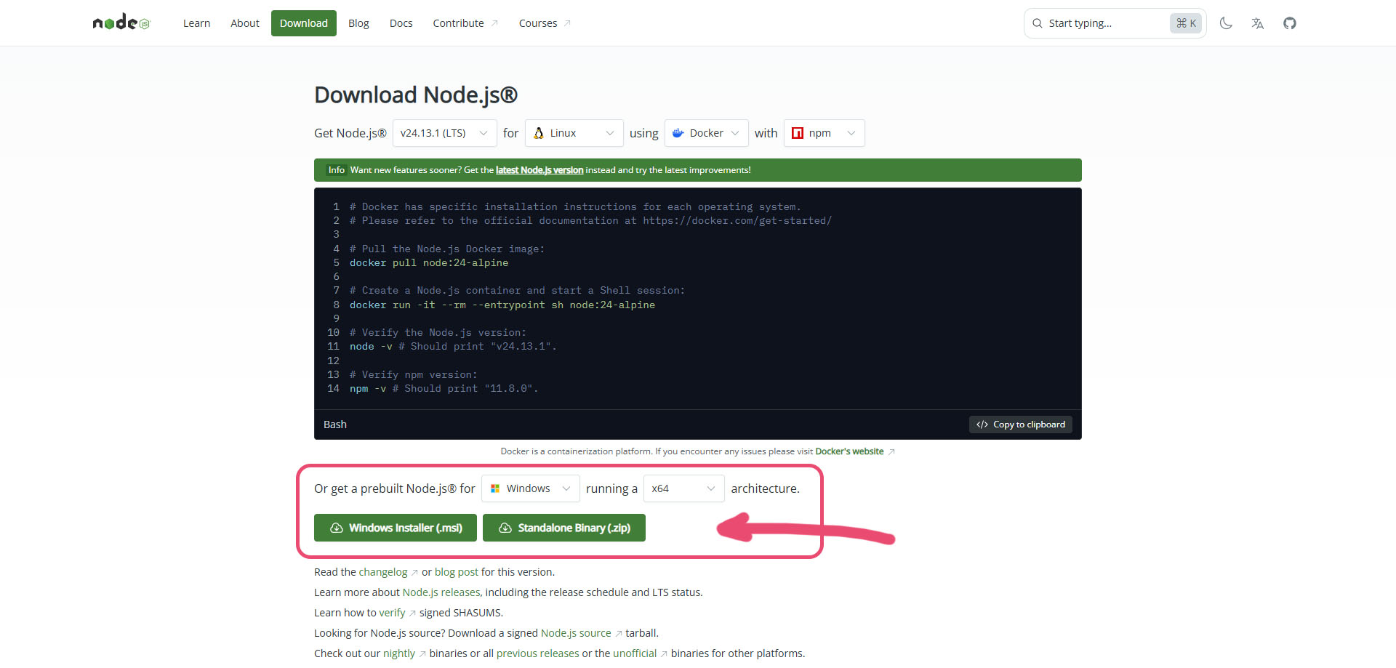1396x668 pixels.
Task: Download the Standalone Binary (.zip)
Action: coord(564,528)
